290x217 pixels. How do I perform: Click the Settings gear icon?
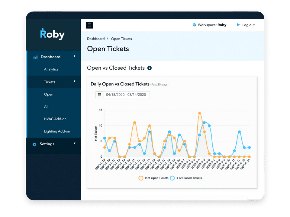click(x=34, y=144)
